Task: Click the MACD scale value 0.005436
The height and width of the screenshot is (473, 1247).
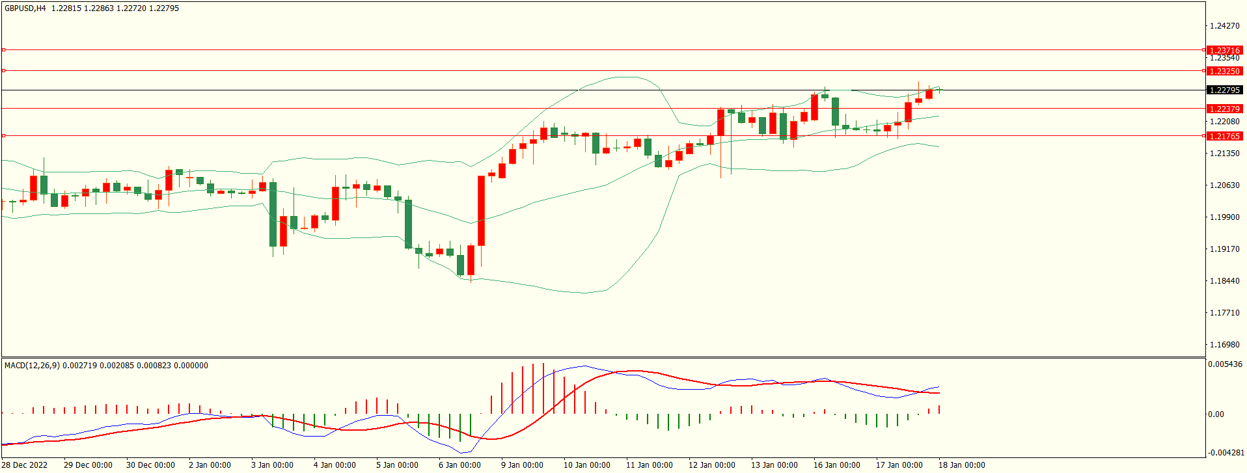Action: (x=1225, y=364)
